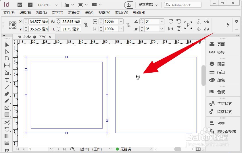Image resolution: width=242 pixels, height=153 pixels.
Task: Open the 图层 panel
Action: coord(221,64)
